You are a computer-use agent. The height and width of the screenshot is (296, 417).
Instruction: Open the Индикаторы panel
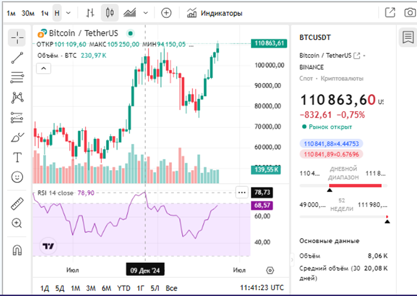coord(215,13)
